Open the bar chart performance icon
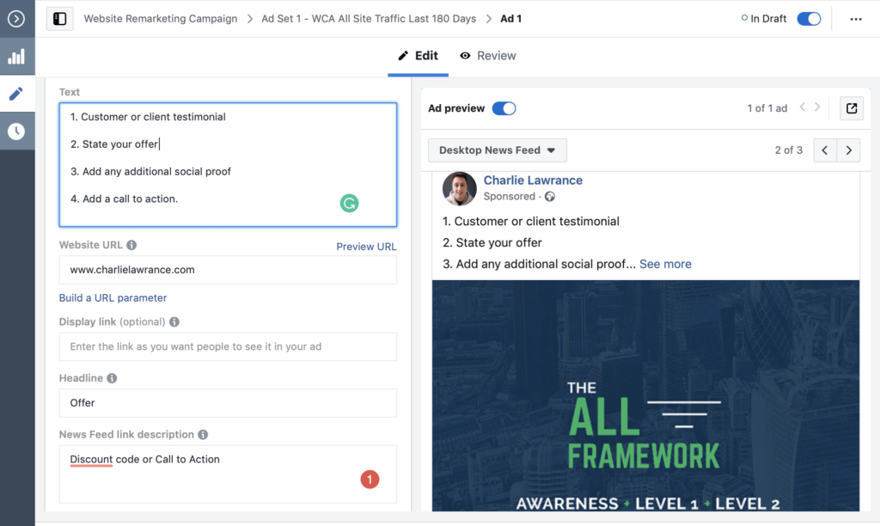Screen dimensions: 880x526 16,57
